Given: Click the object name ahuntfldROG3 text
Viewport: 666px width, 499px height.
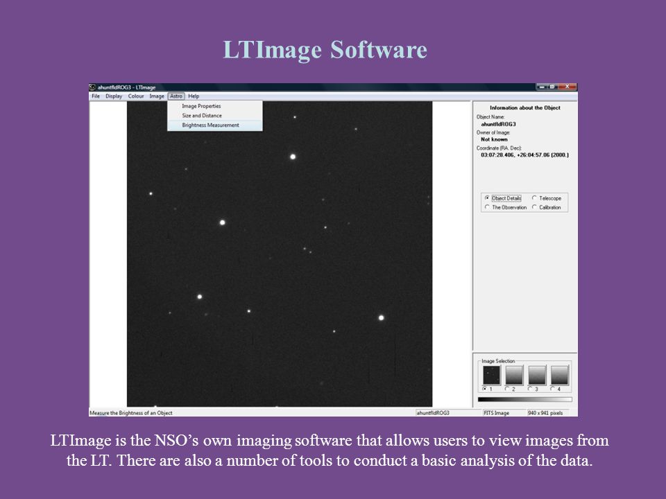Looking at the screenshot, I should [498, 124].
